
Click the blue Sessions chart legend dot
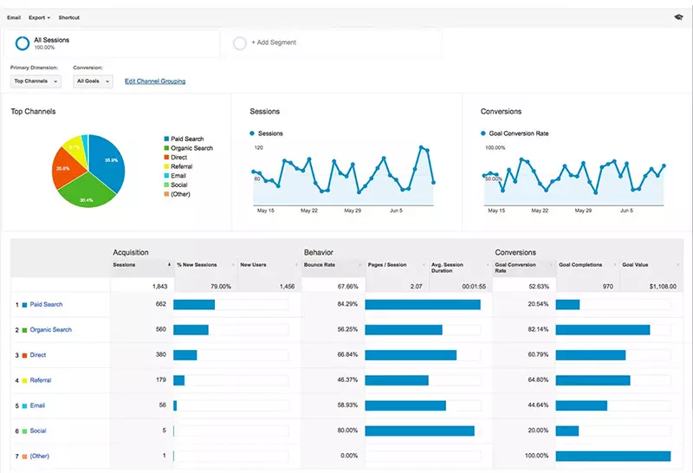[x=252, y=133]
